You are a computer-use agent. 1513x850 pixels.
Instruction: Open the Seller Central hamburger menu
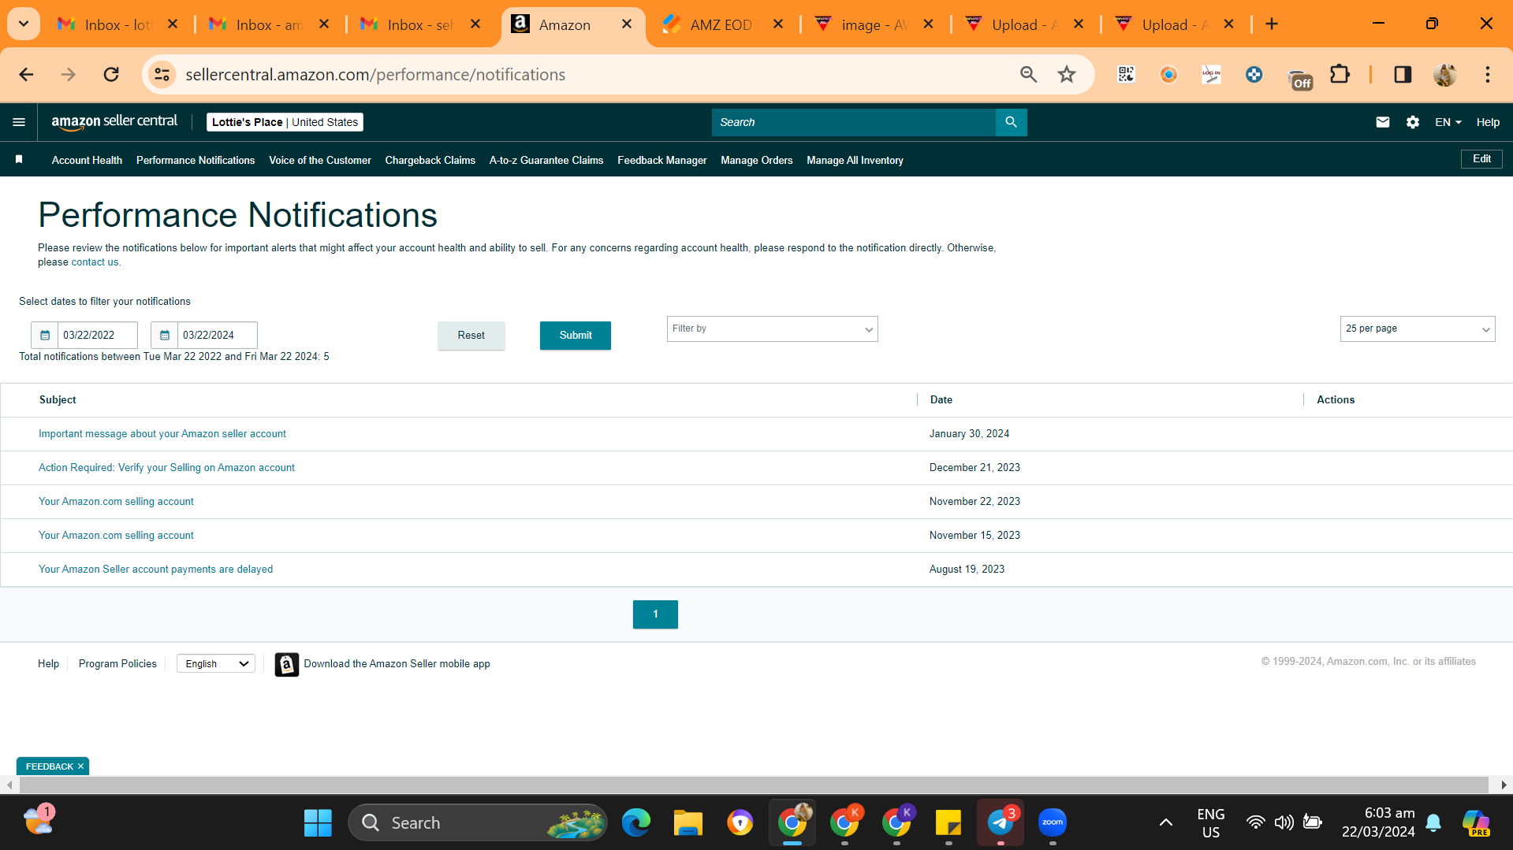click(19, 122)
